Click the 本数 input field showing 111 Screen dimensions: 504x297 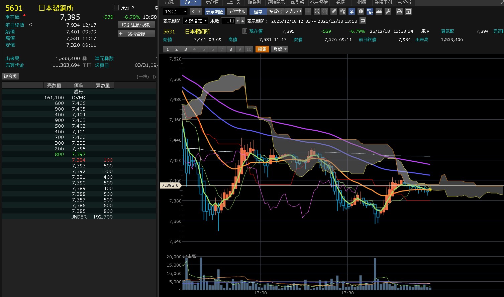pos(228,21)
